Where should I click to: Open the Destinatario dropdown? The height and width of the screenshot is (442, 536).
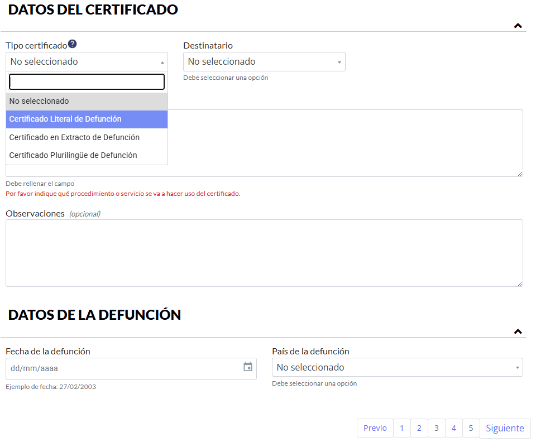tap(264, 61)
